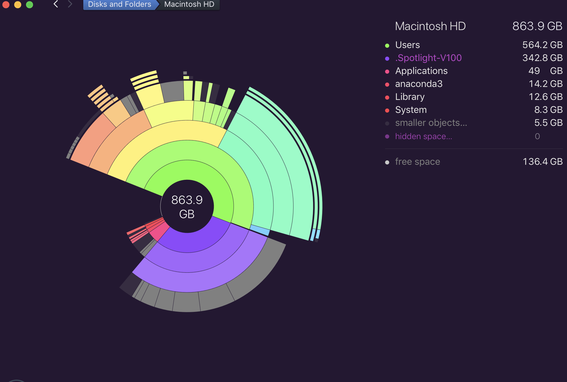Click the Macintosh HD title heading
Viewport: 567px width, 382px height.
point(430,26)
